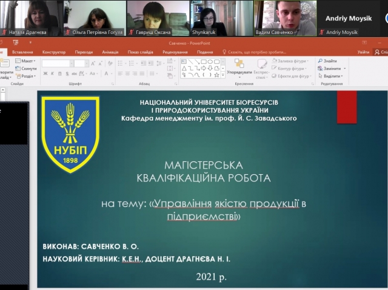Open the Абзац dialog launcher
The width and height of the screenshot is (388, 290).
(176, 84)
